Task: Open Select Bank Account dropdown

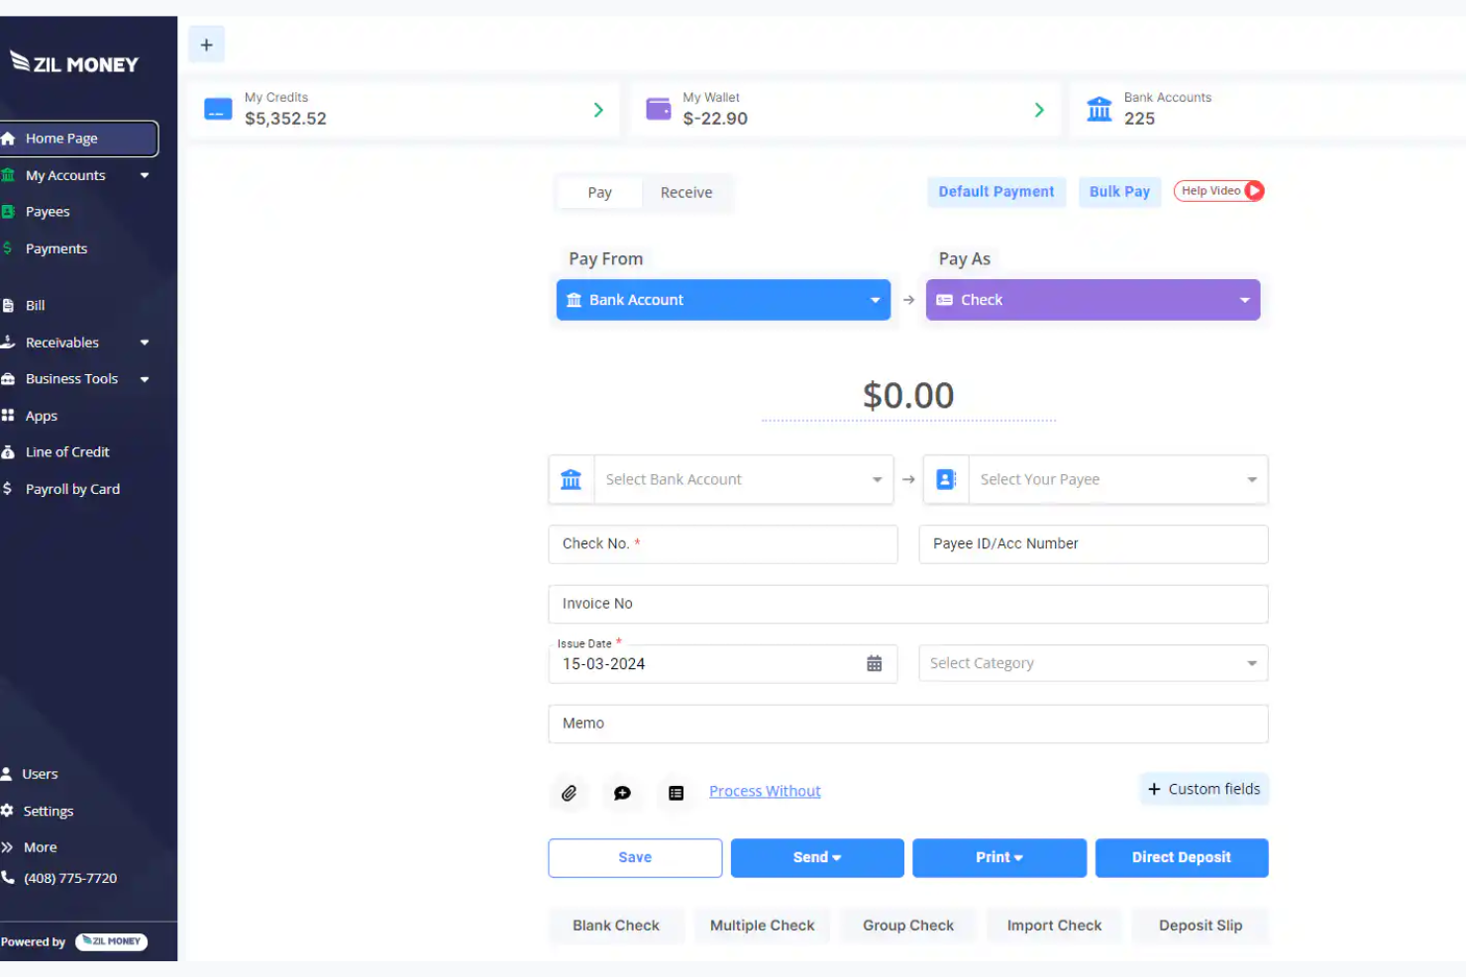Action: [x=721, y=480]
